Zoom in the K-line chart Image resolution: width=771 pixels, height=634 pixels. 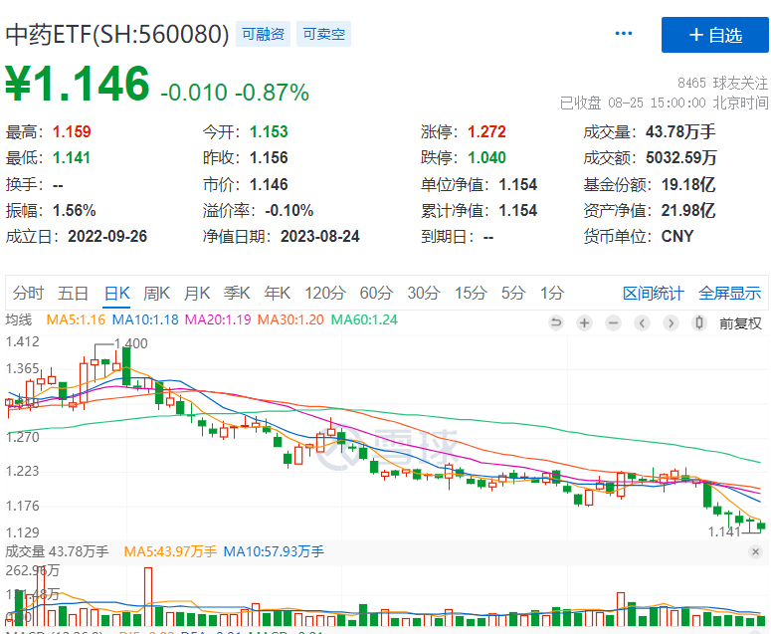pyautogui.click(x=585, y=322)
